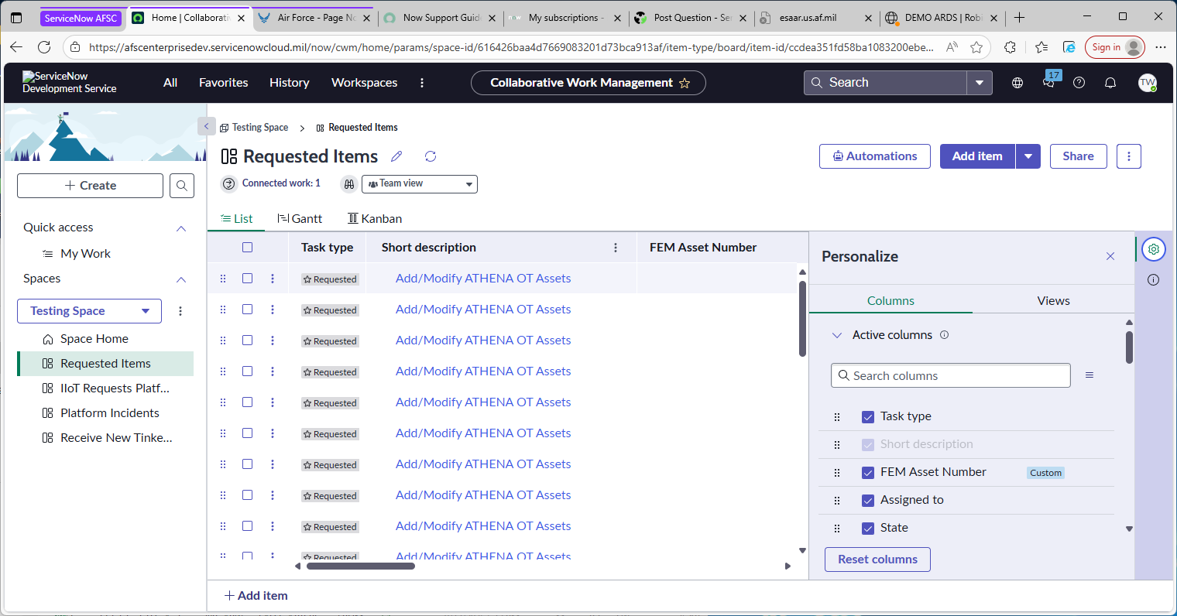Open the Testing Space selector dropdown
Screen dimensions: 1177x616
(x=90, y=311)
